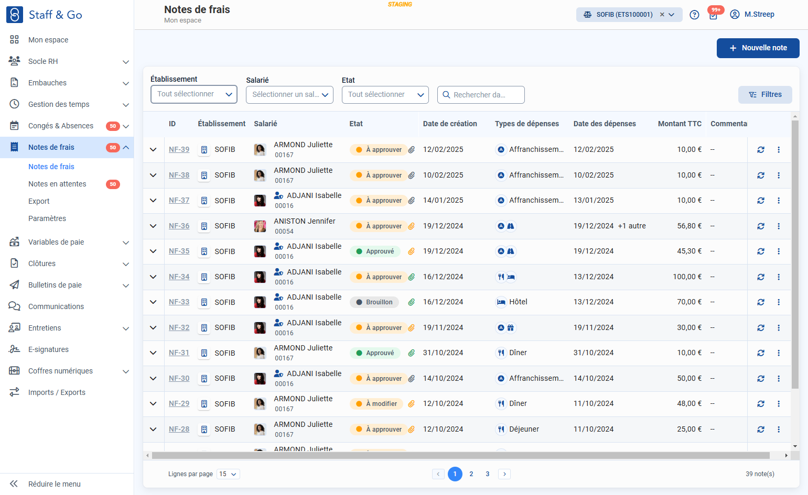Open the NF-36 note link
808x495 pixels.
[179, 226]
